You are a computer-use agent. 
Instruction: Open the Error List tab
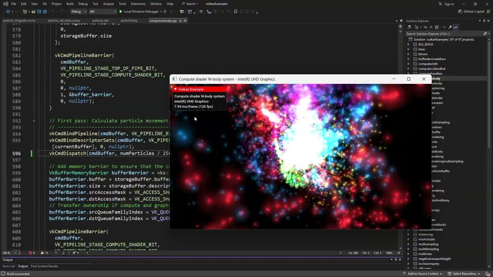[x=9, y=266]
